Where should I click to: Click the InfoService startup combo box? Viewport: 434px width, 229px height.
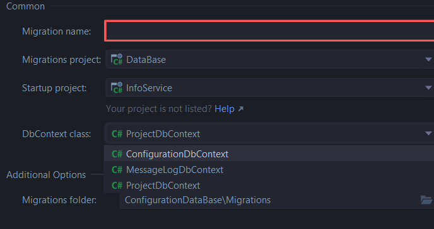click(270, 87)
